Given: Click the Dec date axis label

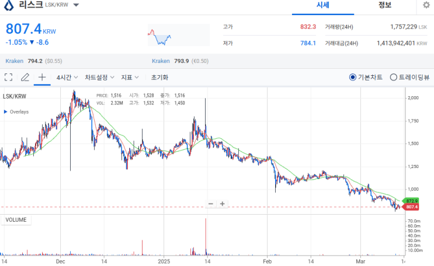Looking at the screenshot, I should (60, 261).
